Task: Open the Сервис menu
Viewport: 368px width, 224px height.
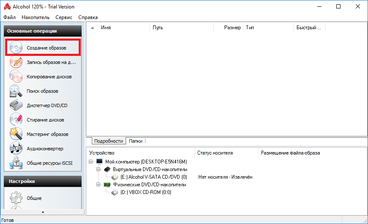Action: point(64,17)
